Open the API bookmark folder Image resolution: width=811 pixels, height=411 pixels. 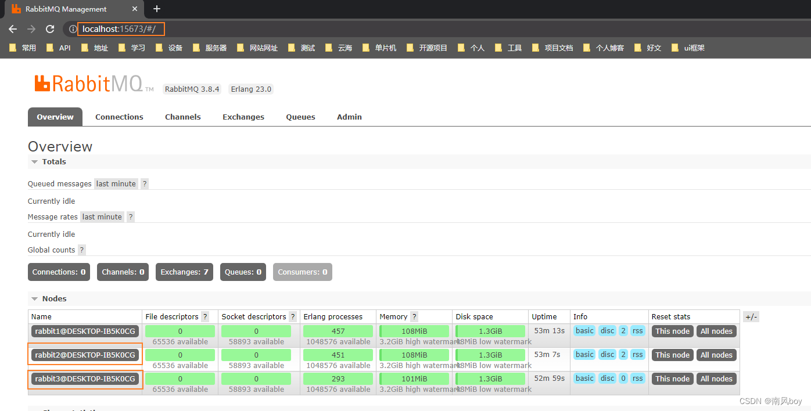(x=59, y=48)
